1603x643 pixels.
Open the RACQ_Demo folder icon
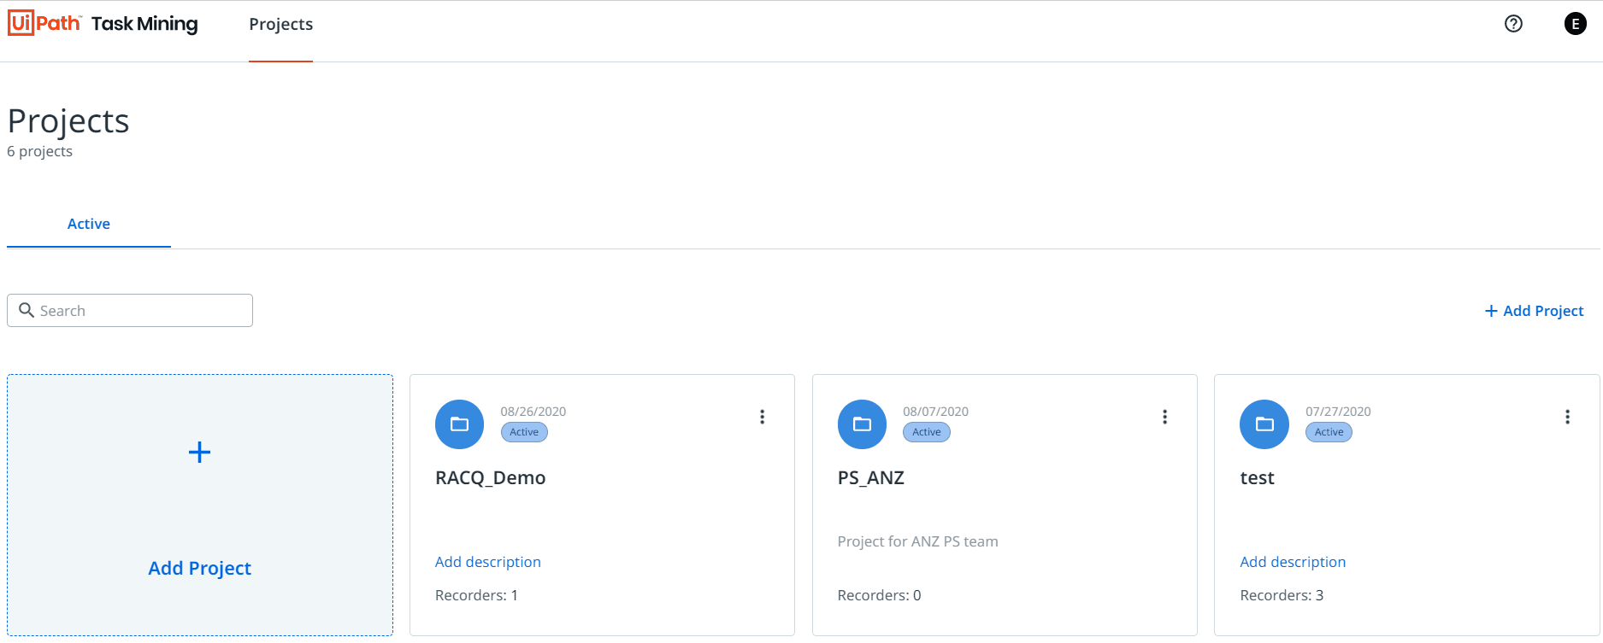pyautogui.click(x=460, y=424)
